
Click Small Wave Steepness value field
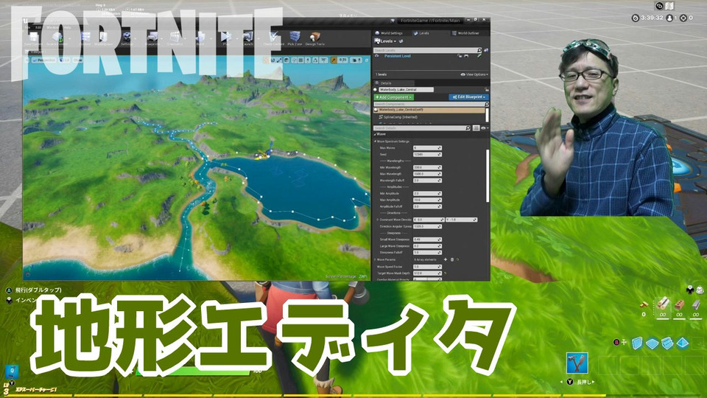tap(427, 240)
